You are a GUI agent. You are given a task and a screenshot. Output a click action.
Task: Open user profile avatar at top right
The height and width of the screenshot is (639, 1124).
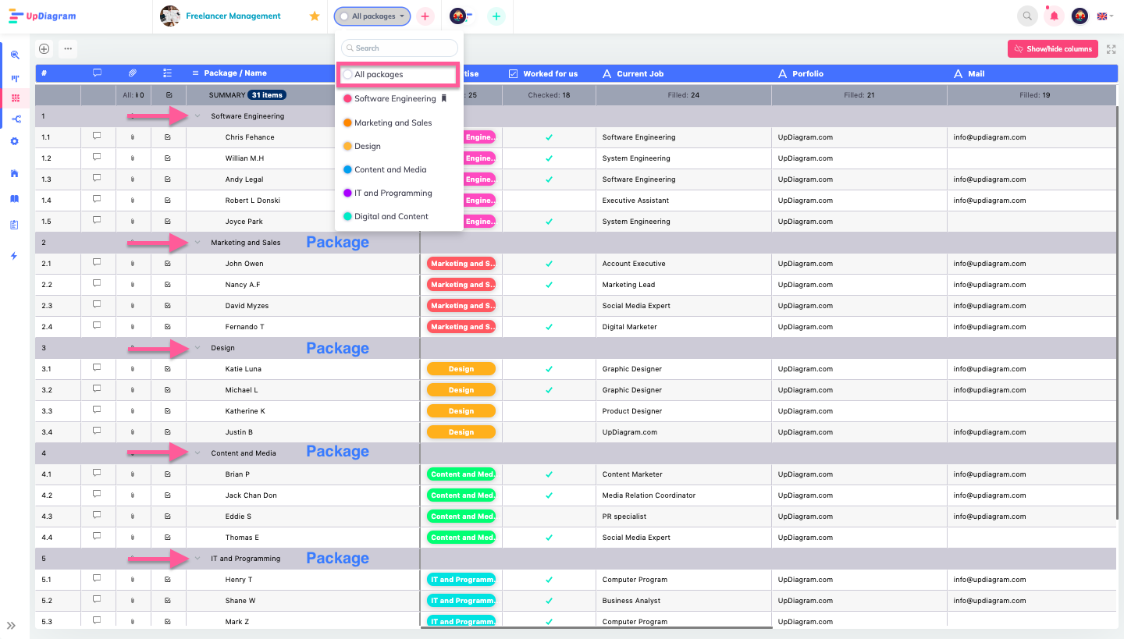pyautogui.click(x=1080, y=16)
